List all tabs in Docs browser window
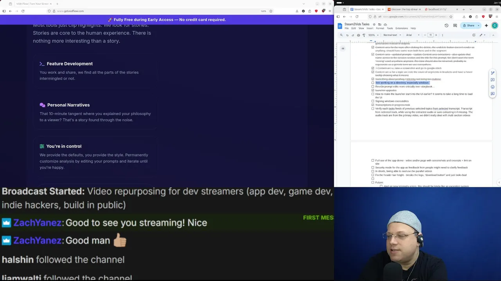This screenshot has height=281, width=501. coord(470,9)
